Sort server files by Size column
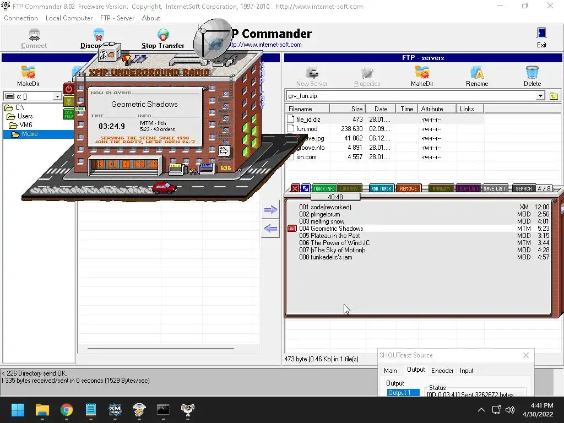This screenshot has height=423, width=564. tap(348, 109)
